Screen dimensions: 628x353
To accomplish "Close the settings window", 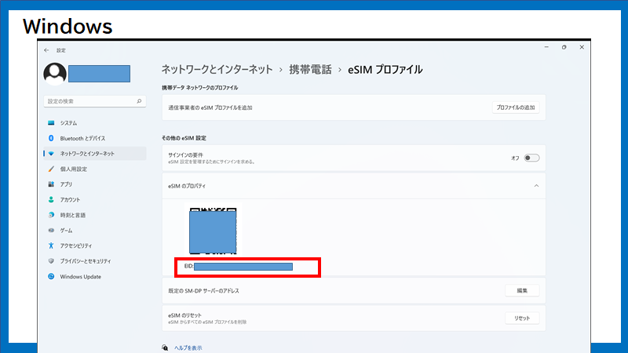I will 582,47.
